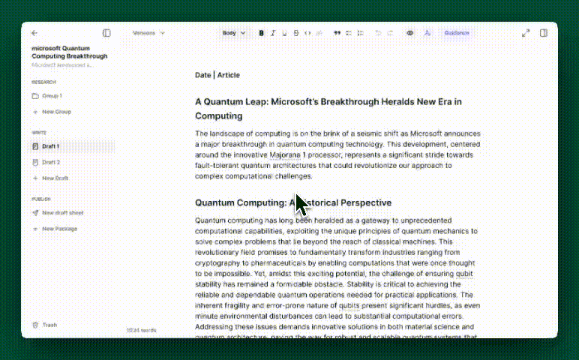Toggle bold formatting
579x360 pixels.
[x=262, y=33]
